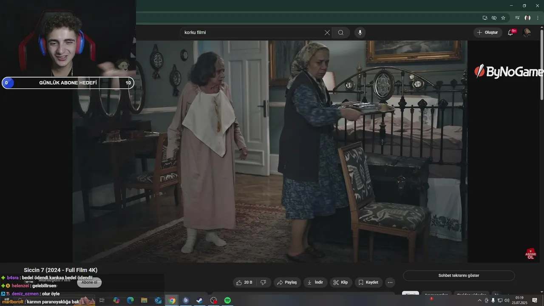Start voice search with microphone icon
This screenshot has width=544, height=306.
tap(360, 33)
